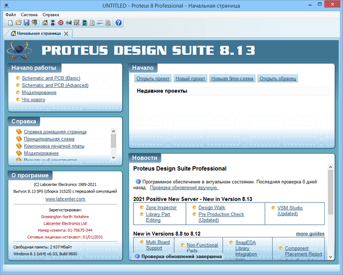Viewport: 343px width, 275px height.
Task: Open the Non-Functional Pads link
Action: click(x=203, y=248)
